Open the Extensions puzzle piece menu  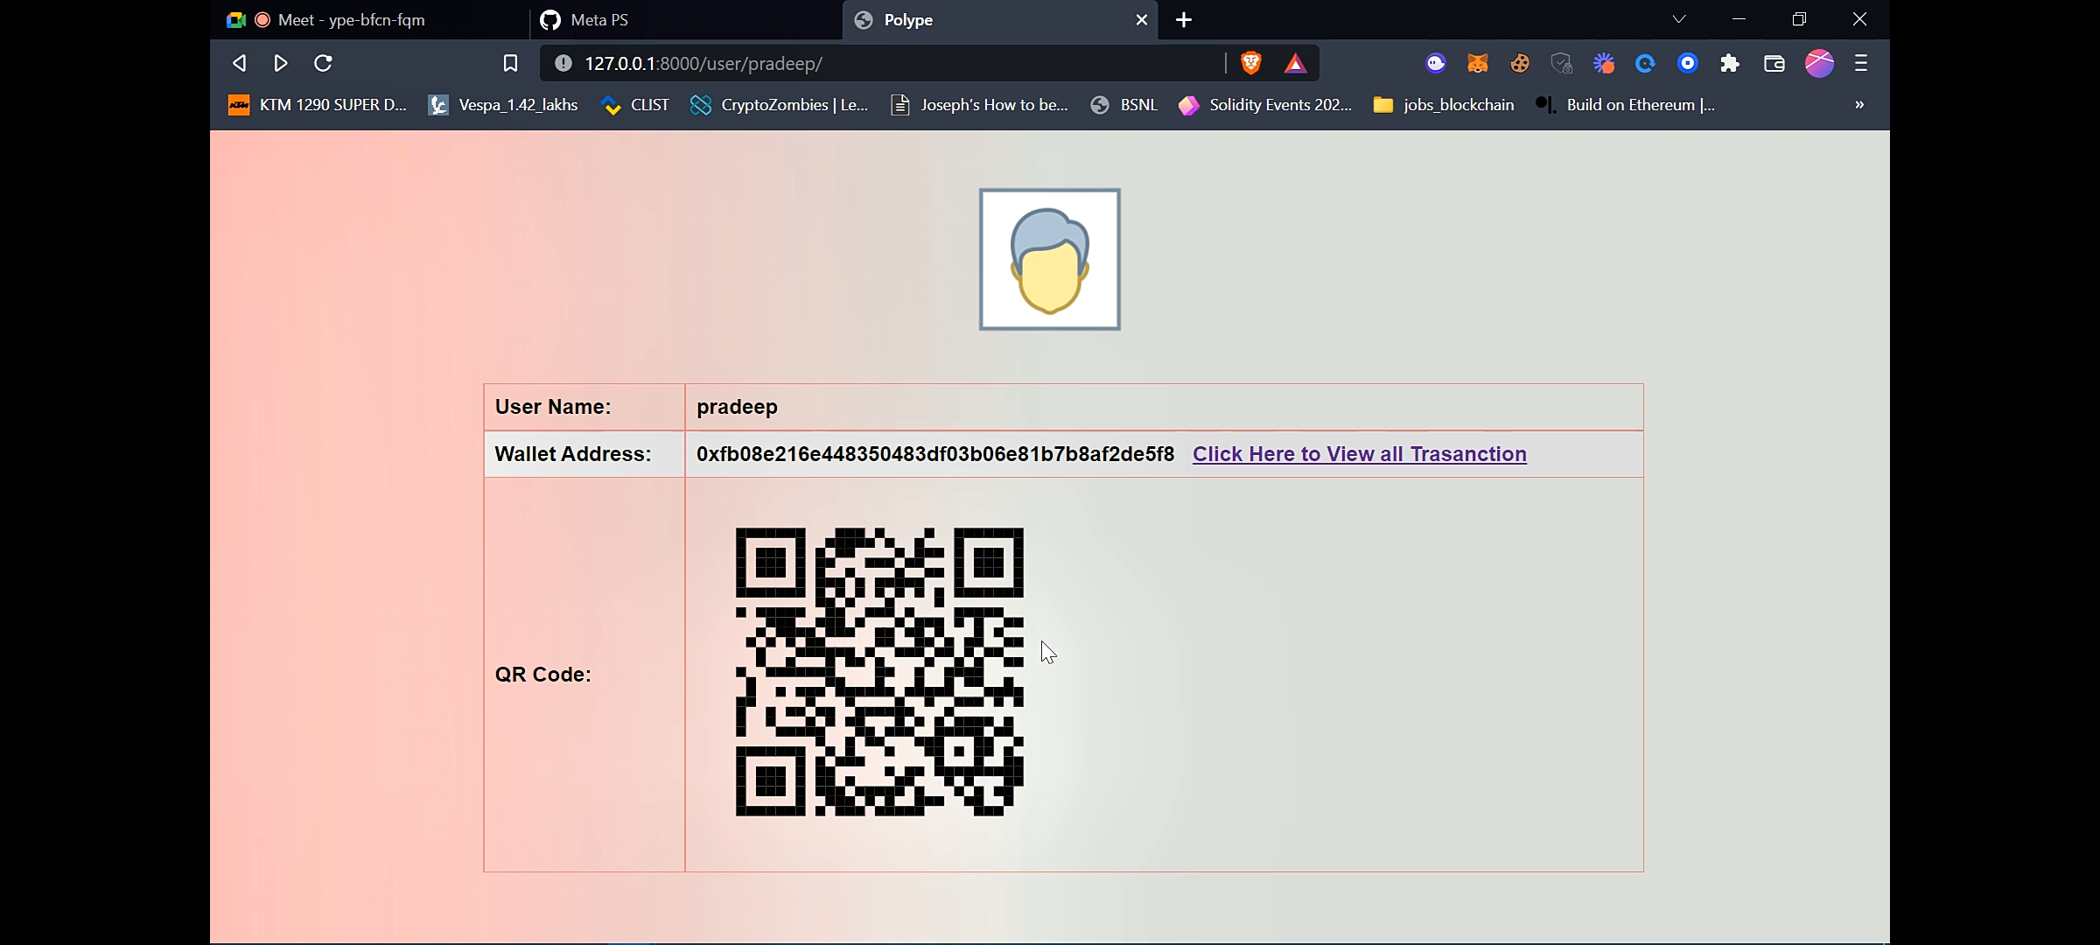coord(1730,63)
